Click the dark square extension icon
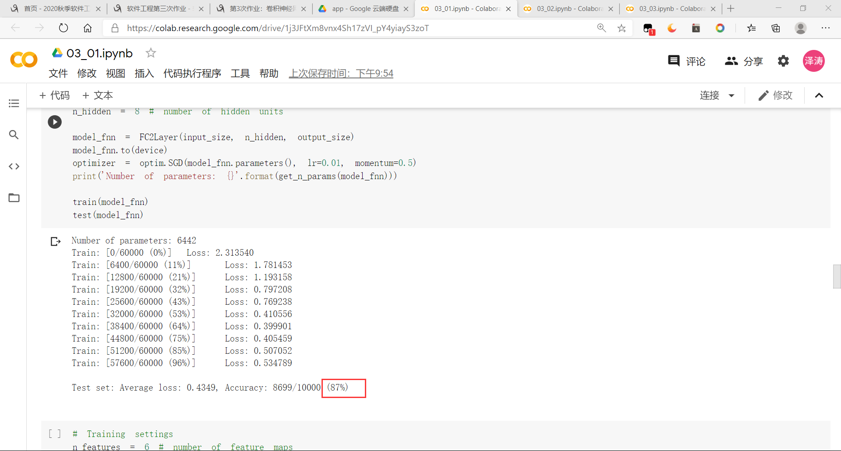Image resolution: width=841 pixels, height=451 pixels. (x=696, y=28)
